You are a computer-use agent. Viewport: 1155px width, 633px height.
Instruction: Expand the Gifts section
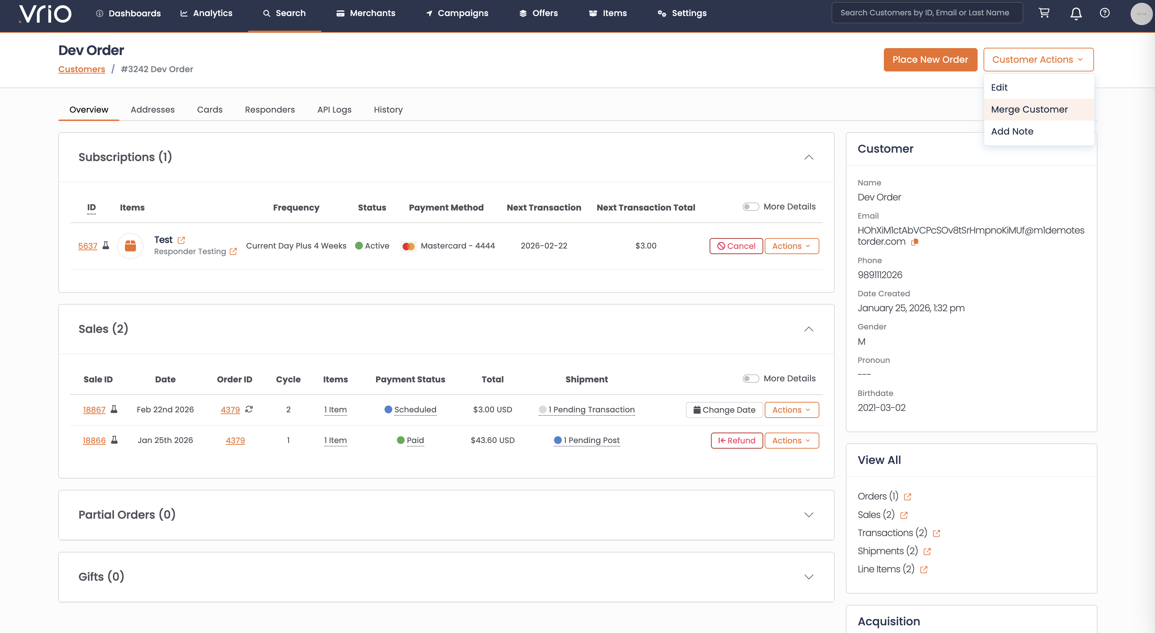(809, 577)
